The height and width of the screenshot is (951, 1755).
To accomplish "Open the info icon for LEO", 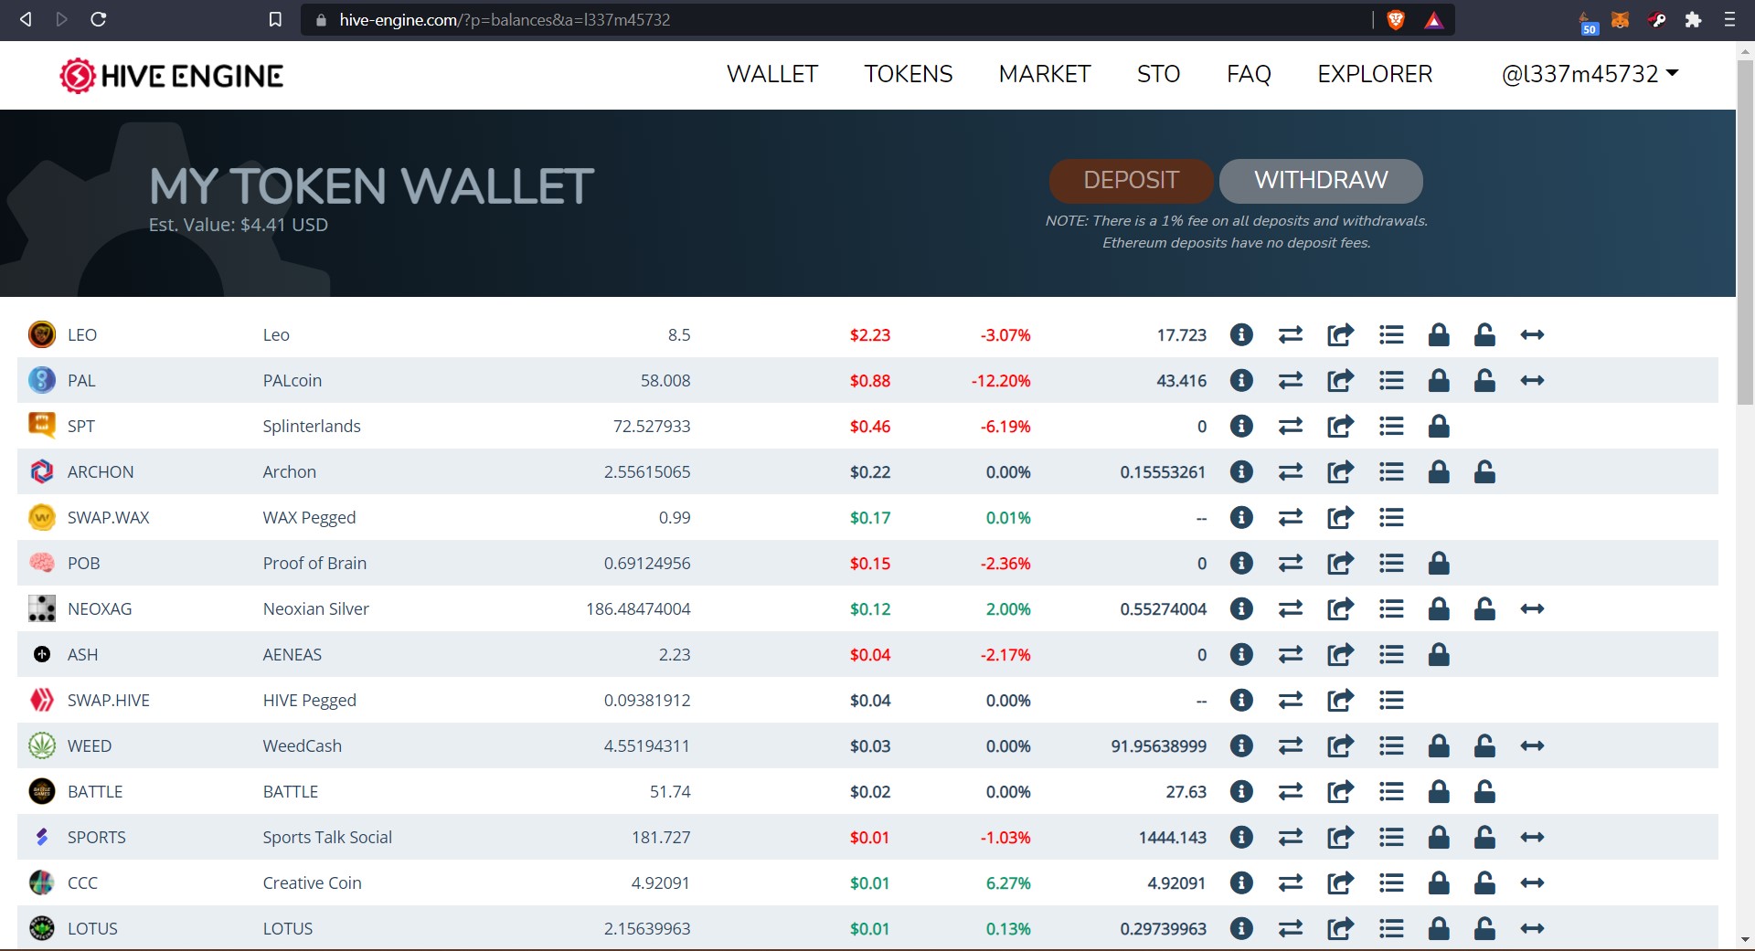I will pyautogui.click(x=1241, y=334).
